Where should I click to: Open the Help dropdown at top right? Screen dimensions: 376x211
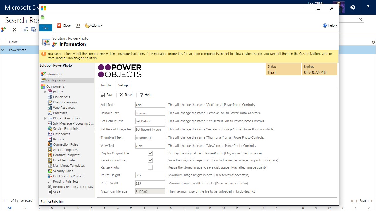coord(330,25)
